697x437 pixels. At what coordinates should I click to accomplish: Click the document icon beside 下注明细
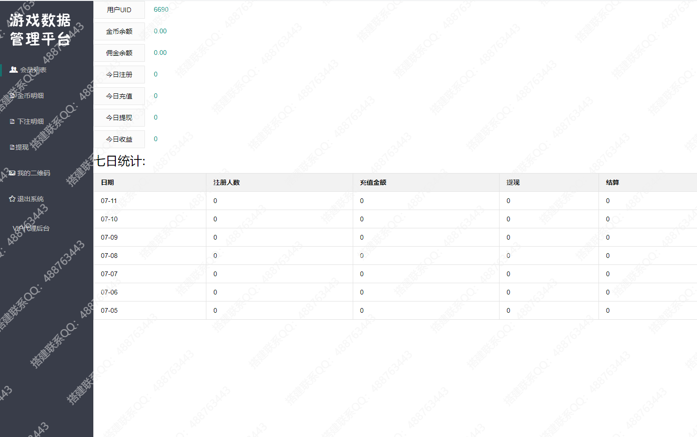pos(12,121)
